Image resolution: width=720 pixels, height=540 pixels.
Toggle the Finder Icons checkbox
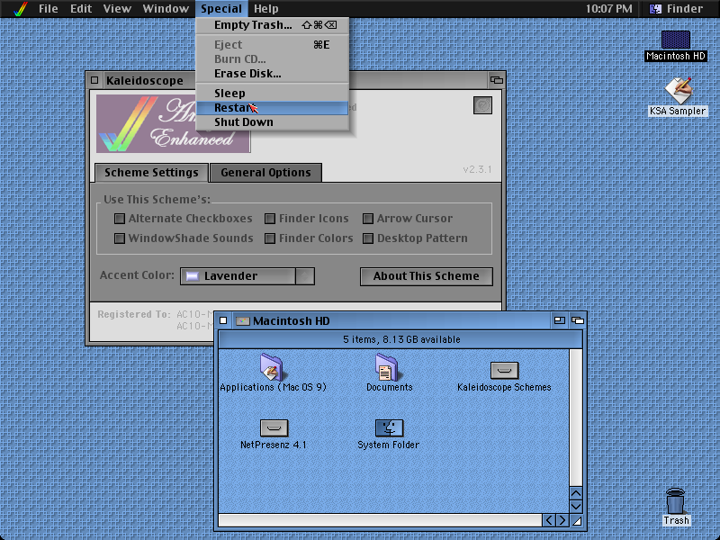click(270, 219)
